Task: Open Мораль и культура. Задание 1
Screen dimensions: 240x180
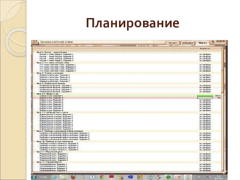Action: coord(55,75)
